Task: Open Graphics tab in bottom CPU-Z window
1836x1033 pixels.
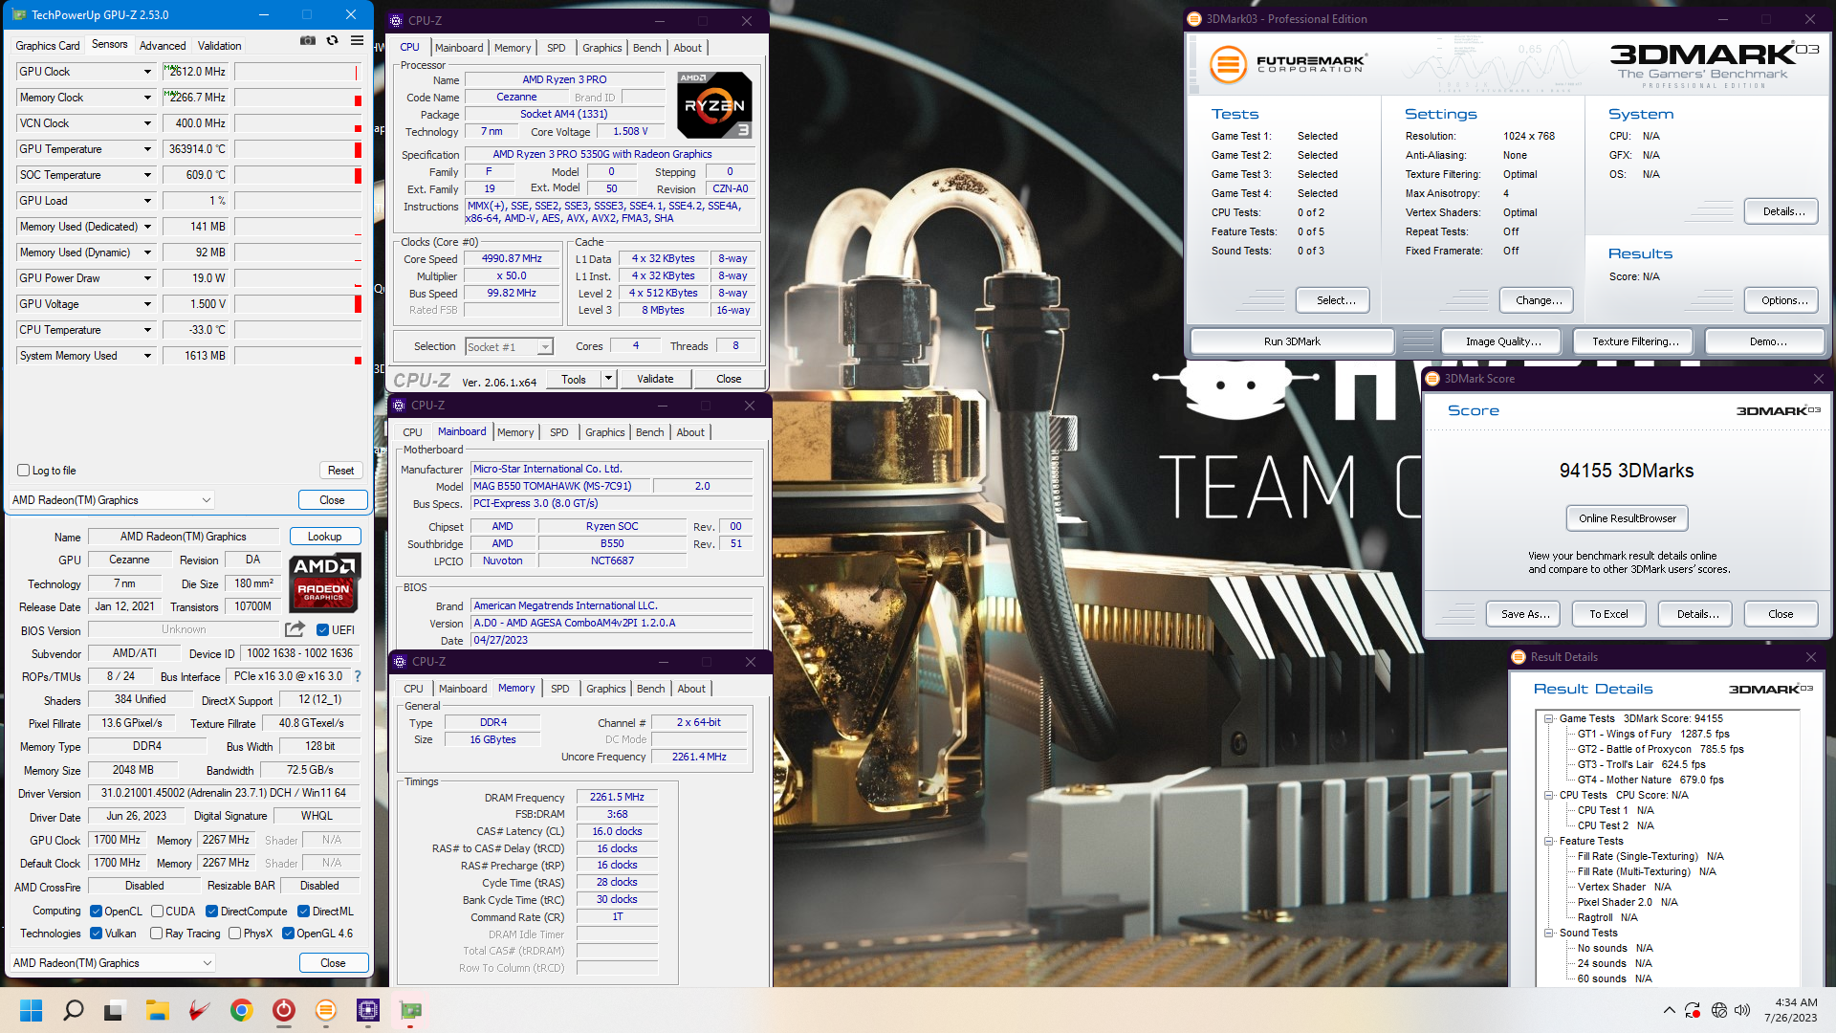Action: [606, 689]
